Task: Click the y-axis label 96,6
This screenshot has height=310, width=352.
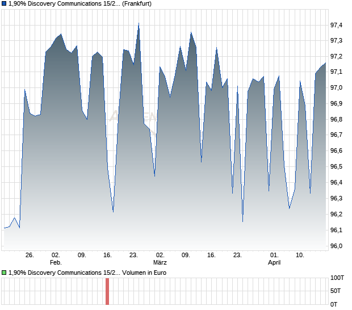Action: click(336, 150)
